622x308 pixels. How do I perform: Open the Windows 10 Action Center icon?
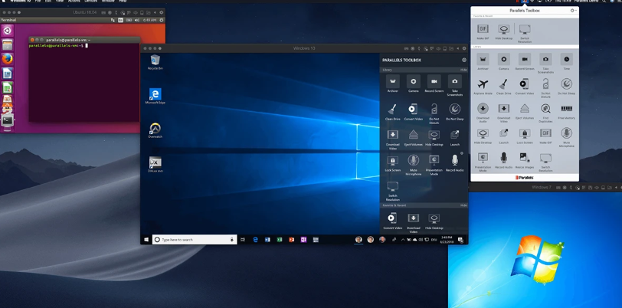click(x=460, y=240)
